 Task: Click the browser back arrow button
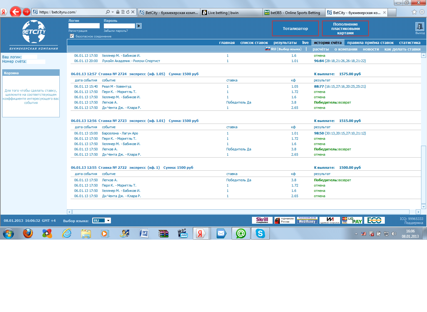coord(15,12)
